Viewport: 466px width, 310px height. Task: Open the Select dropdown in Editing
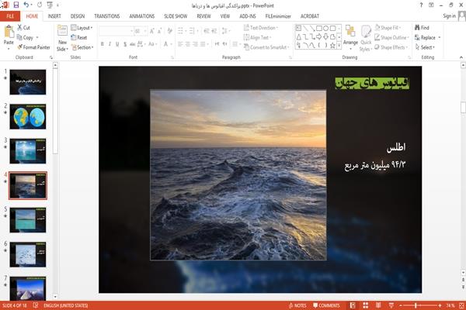coord(425,47)
